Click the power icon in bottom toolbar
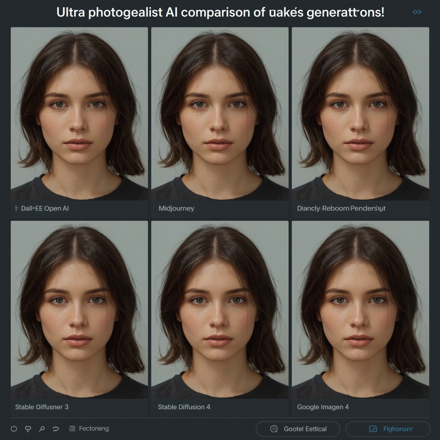 [x=14, y=429]
